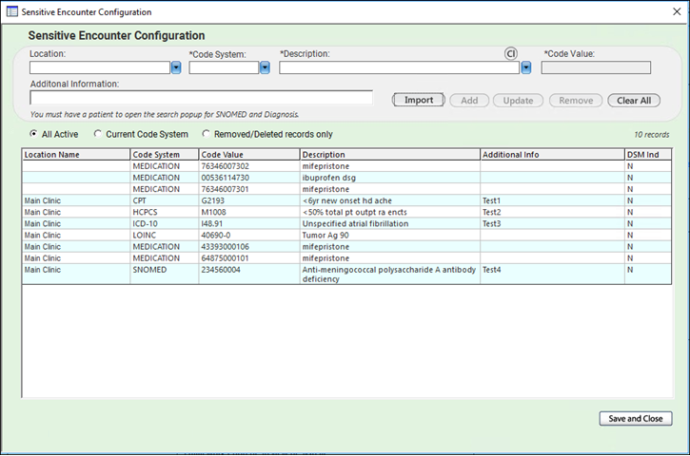Focus the Code Value input field
The image size is (690, 456).
[596, 67]
